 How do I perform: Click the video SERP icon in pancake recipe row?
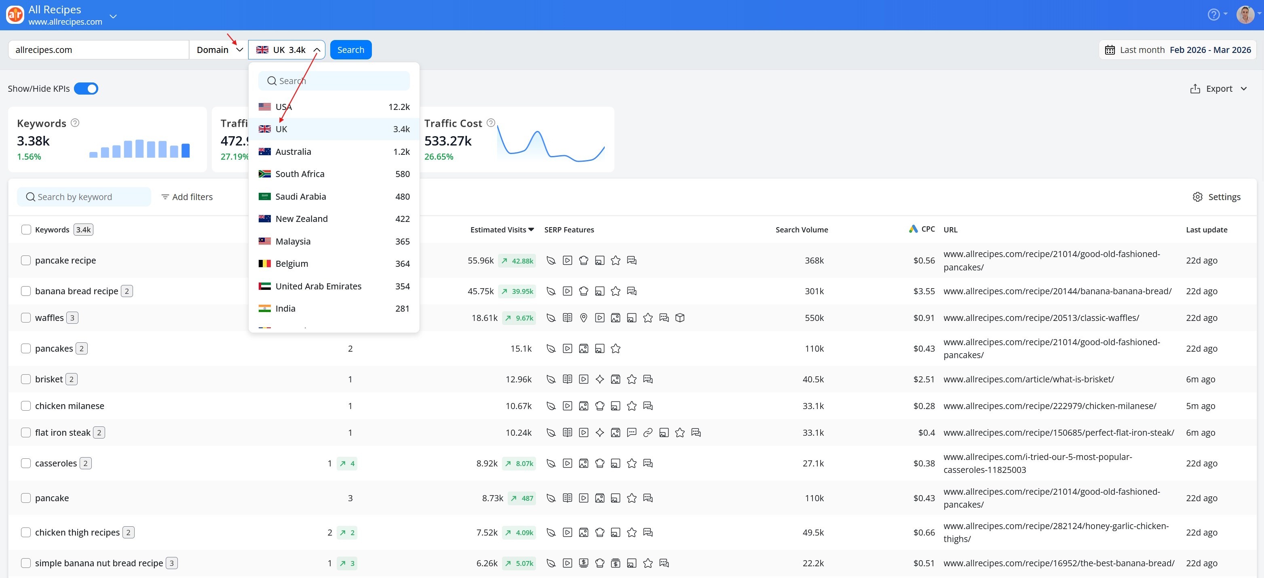click(567, 261)
